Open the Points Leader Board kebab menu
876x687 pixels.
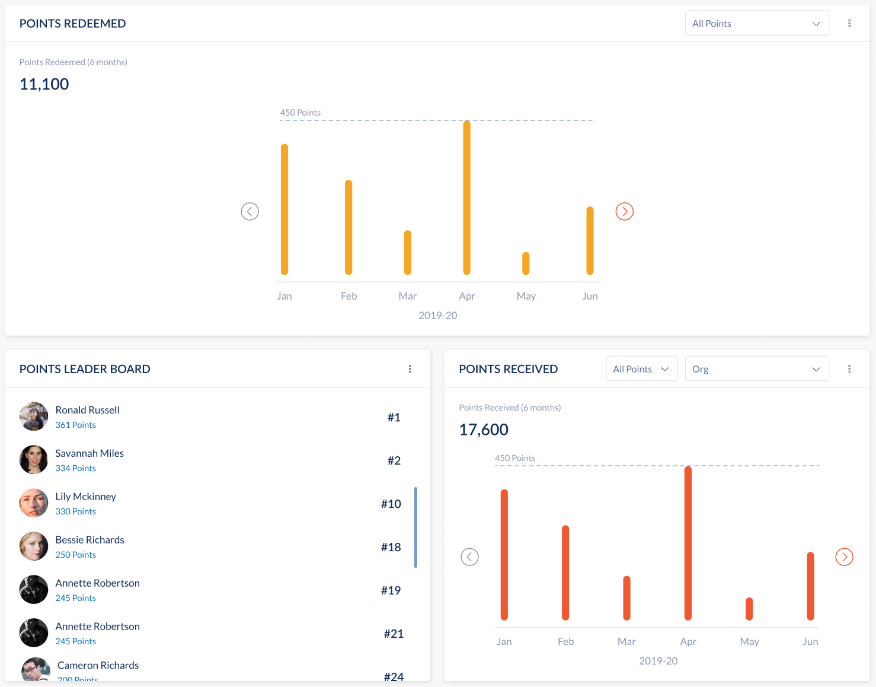click(410, 369)
